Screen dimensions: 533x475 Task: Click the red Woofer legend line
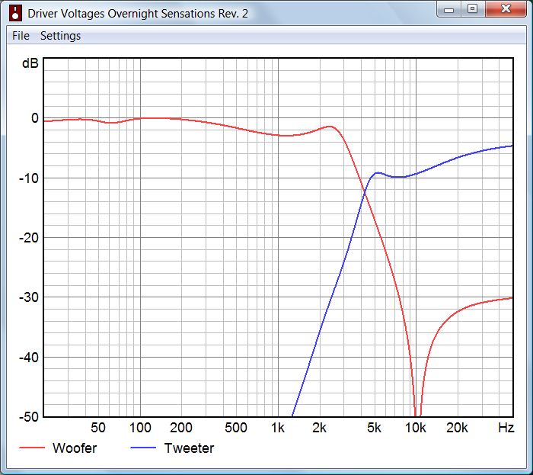pyautogui.click(x=32, y=448)
